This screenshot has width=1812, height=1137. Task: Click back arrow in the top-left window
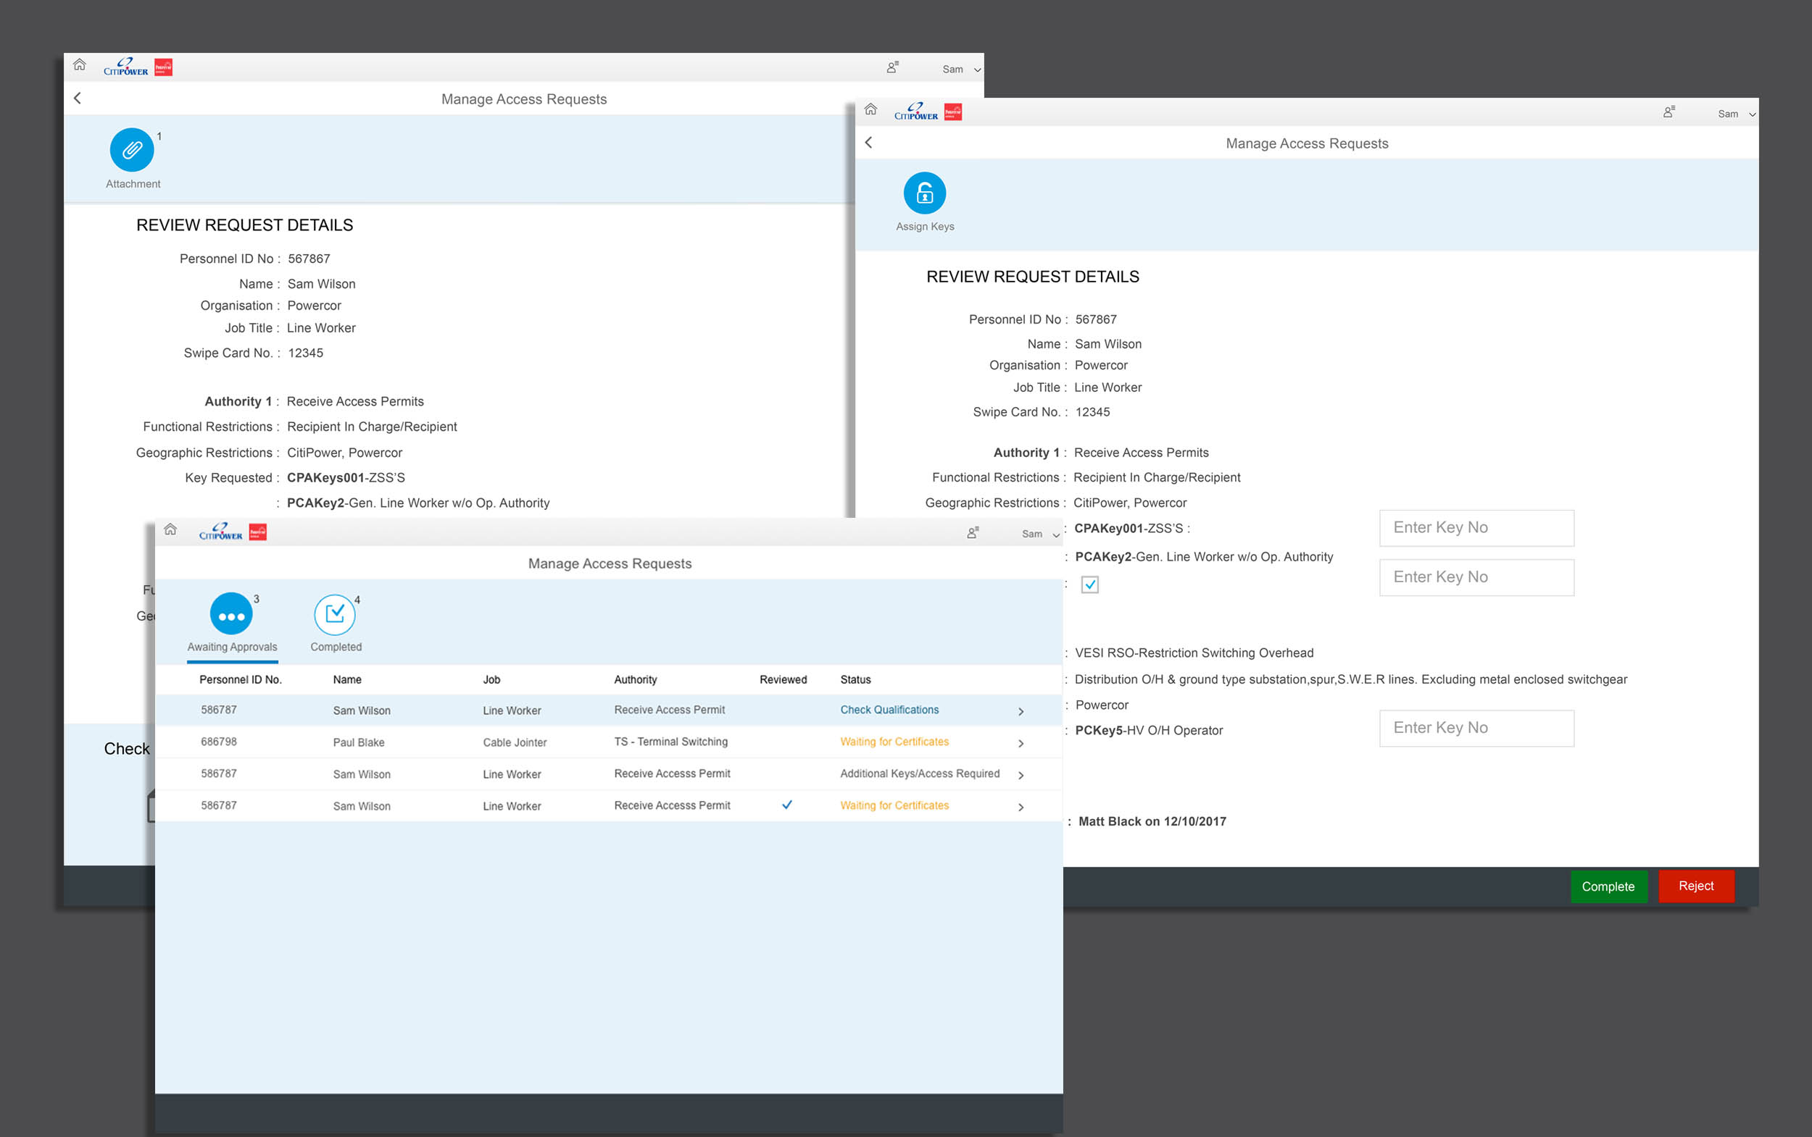pos(78,98)
